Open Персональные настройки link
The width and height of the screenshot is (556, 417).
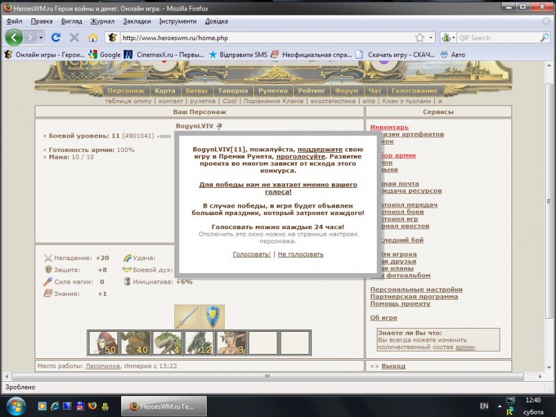[x=416, y=289]
